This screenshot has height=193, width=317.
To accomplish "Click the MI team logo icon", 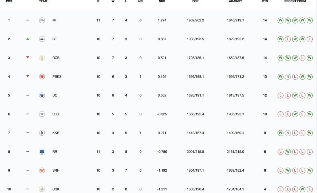I will click(42, 20).
